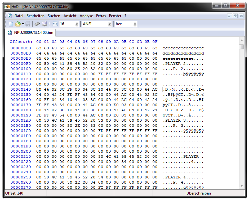Viewport: 250px width, 201px height.
Task: Click the 0F column header
Action: [155, 42]
